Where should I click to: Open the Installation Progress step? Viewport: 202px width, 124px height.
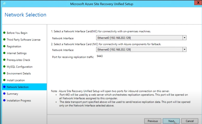tap(19, 100)
